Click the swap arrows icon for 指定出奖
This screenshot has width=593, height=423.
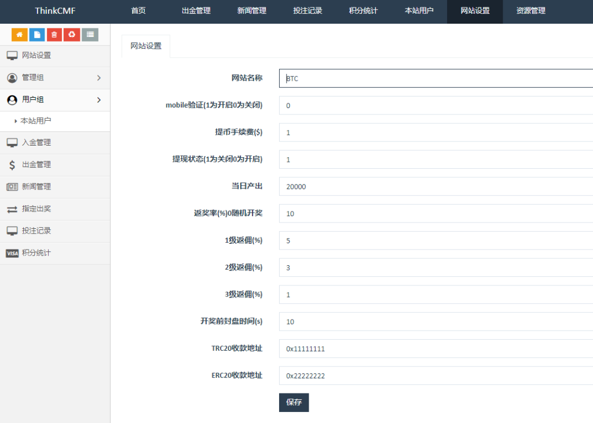(12, 209)
